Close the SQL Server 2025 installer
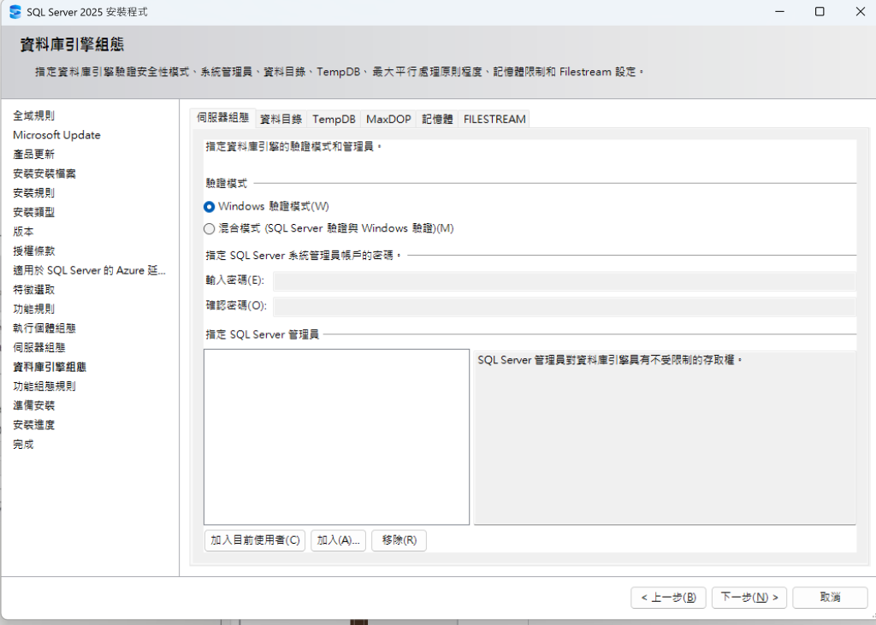 pos(861,12)
